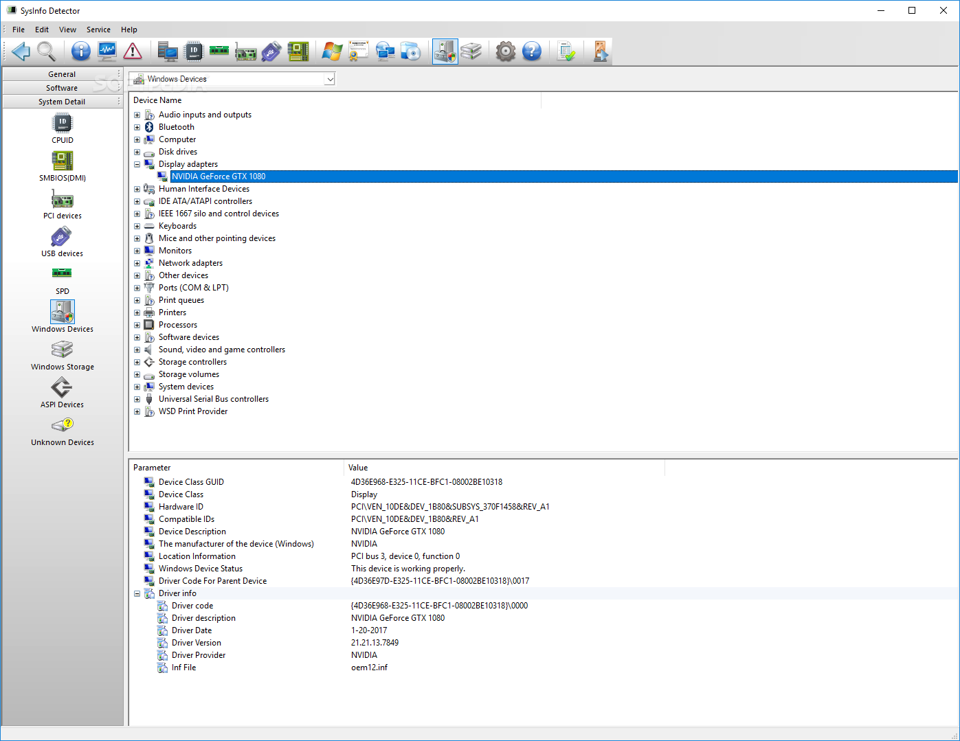The width and height of the screenshot is (960, 741).
Task: Select the WSD Print Provider item
Action: point(193,411)
